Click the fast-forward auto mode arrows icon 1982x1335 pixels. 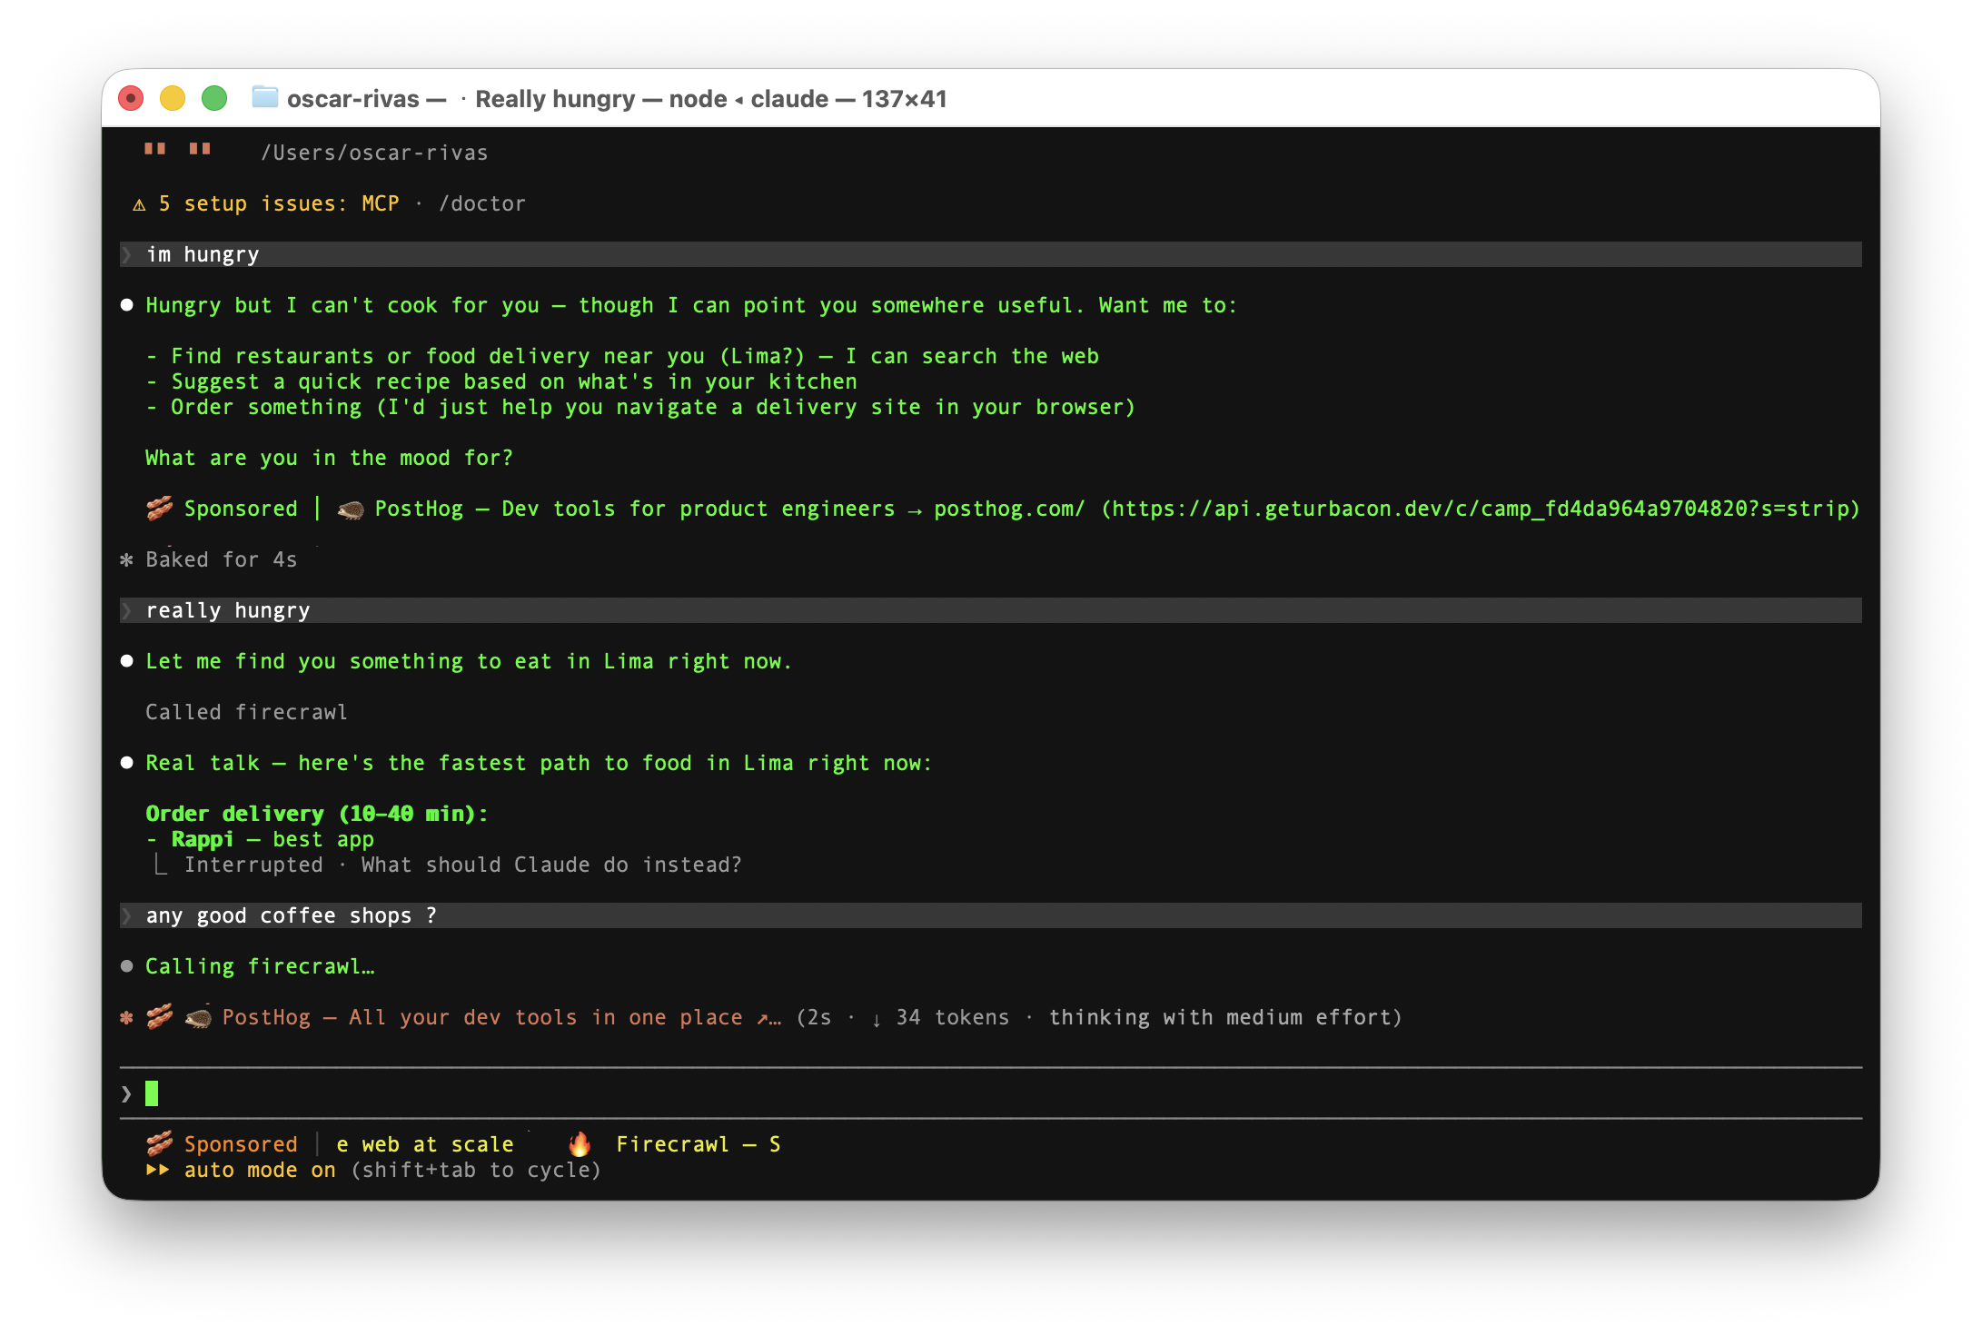click(x=157, y=1170)
